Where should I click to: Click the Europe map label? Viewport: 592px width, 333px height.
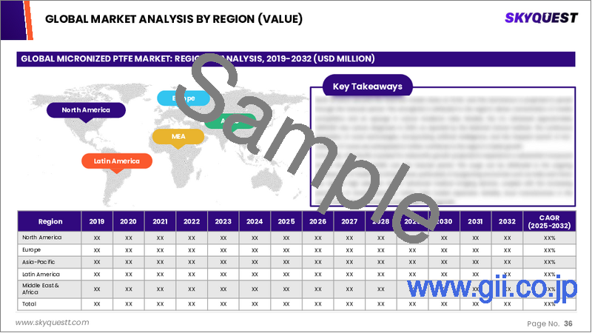(184, 98)
